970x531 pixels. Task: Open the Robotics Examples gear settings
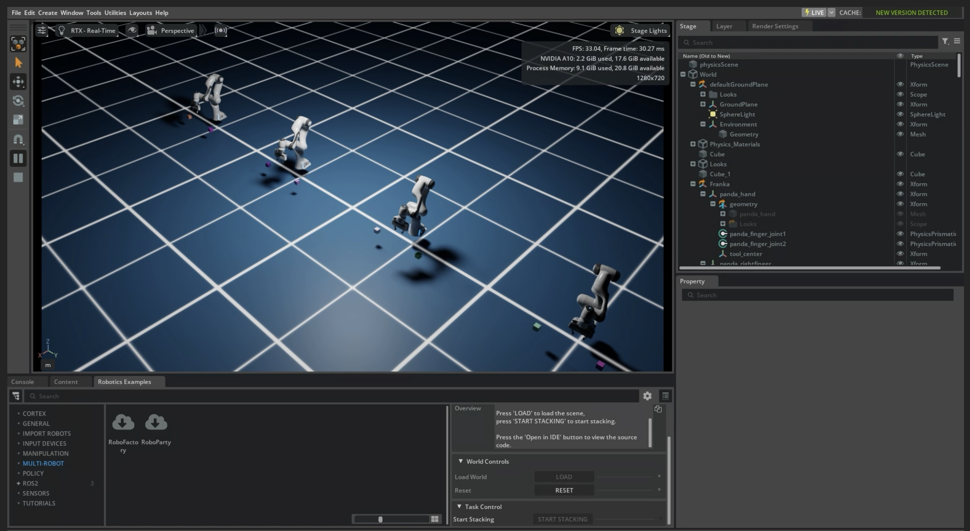click(647, 396)
